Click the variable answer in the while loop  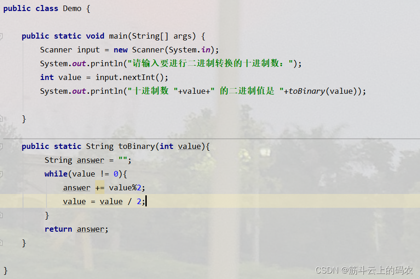[76, 188]
